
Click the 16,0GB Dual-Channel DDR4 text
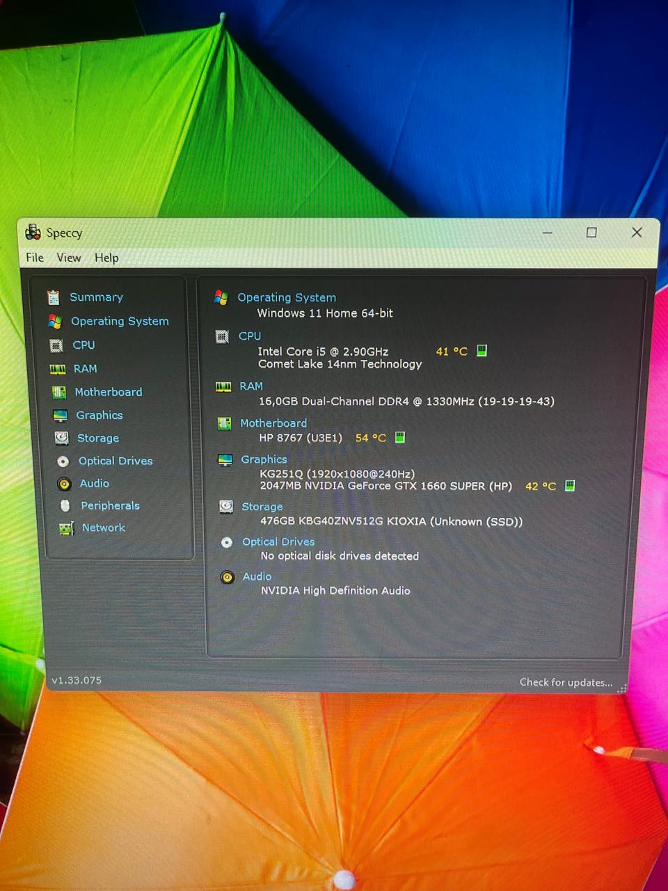pyautogui.click(x=406, y=401)
